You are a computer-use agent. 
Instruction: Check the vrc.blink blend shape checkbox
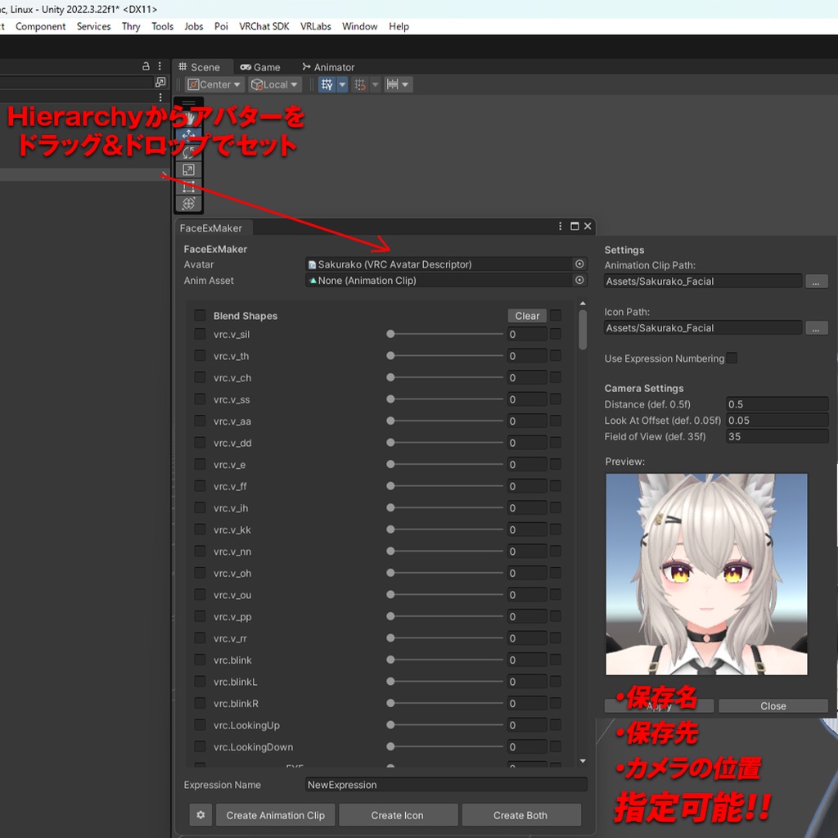pos(199,660)
